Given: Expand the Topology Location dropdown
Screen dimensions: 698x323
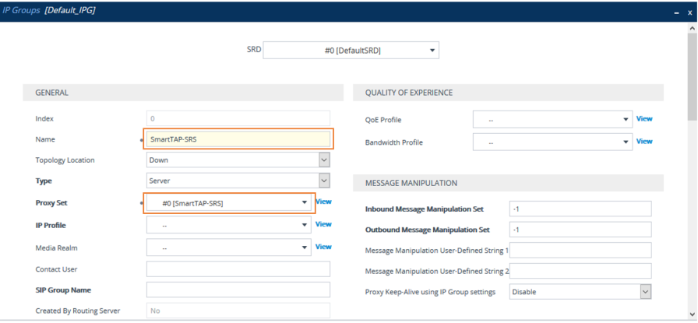Looking at the screenshot, I should (x=238, y=160).
